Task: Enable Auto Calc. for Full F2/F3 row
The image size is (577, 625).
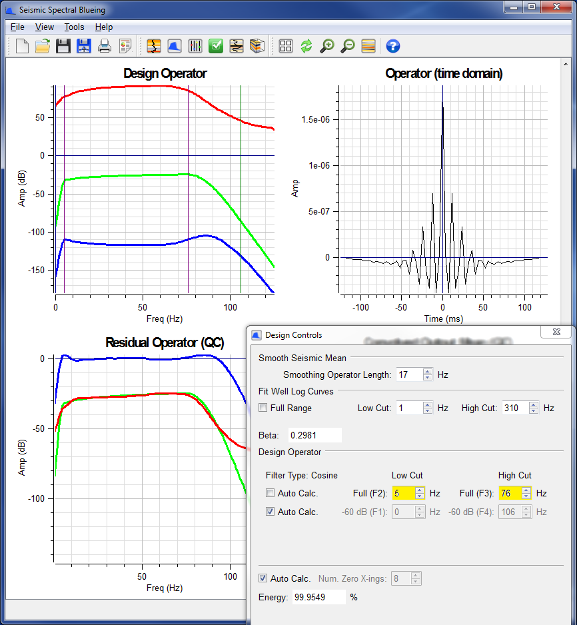Action: click(270, 493)
